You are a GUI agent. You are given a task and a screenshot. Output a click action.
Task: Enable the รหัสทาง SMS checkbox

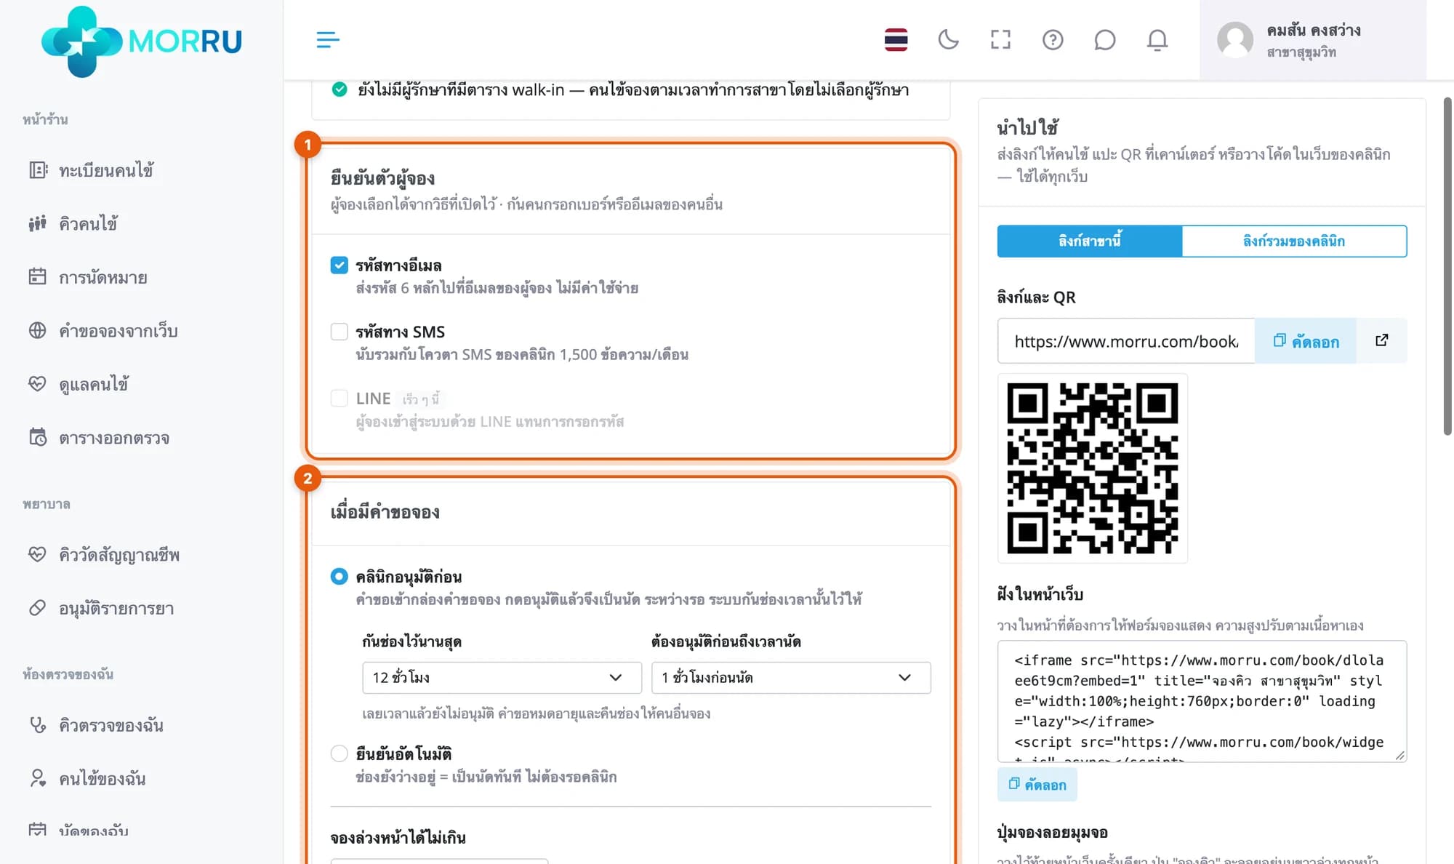click(339, 332)
